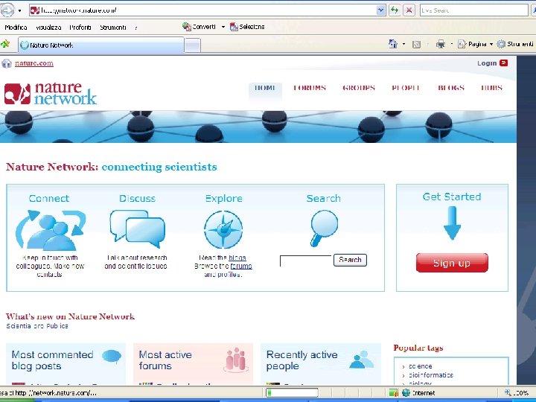Click the Explore compass icon
Image resolution: width=536 pixels, height=402 pixels.
click(223, 230)
